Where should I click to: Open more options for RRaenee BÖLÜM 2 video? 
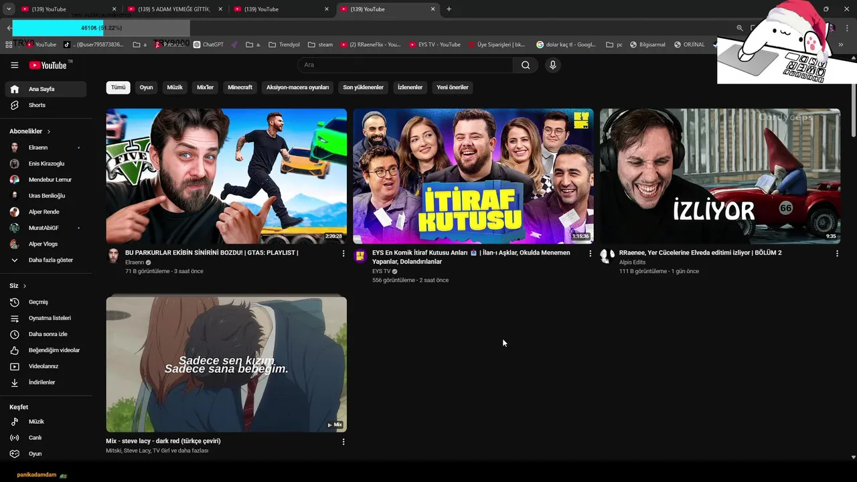click(x=837, y=254)
